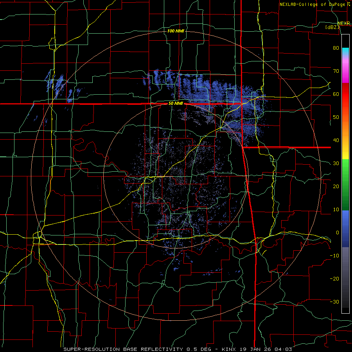Click the "-20" value on the dBZ scale
Viewport: 352px width, 352px height.
point(334,279)
